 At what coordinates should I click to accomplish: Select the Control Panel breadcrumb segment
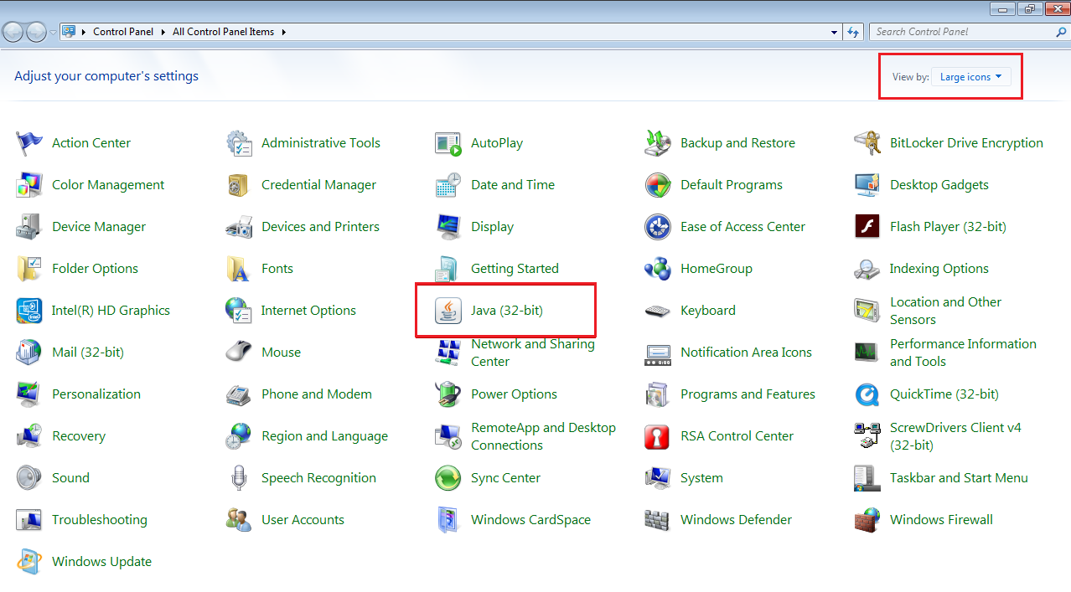[123, 32]
